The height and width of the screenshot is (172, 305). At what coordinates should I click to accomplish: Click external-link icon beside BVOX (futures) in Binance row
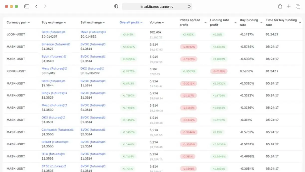coord(104,44)
